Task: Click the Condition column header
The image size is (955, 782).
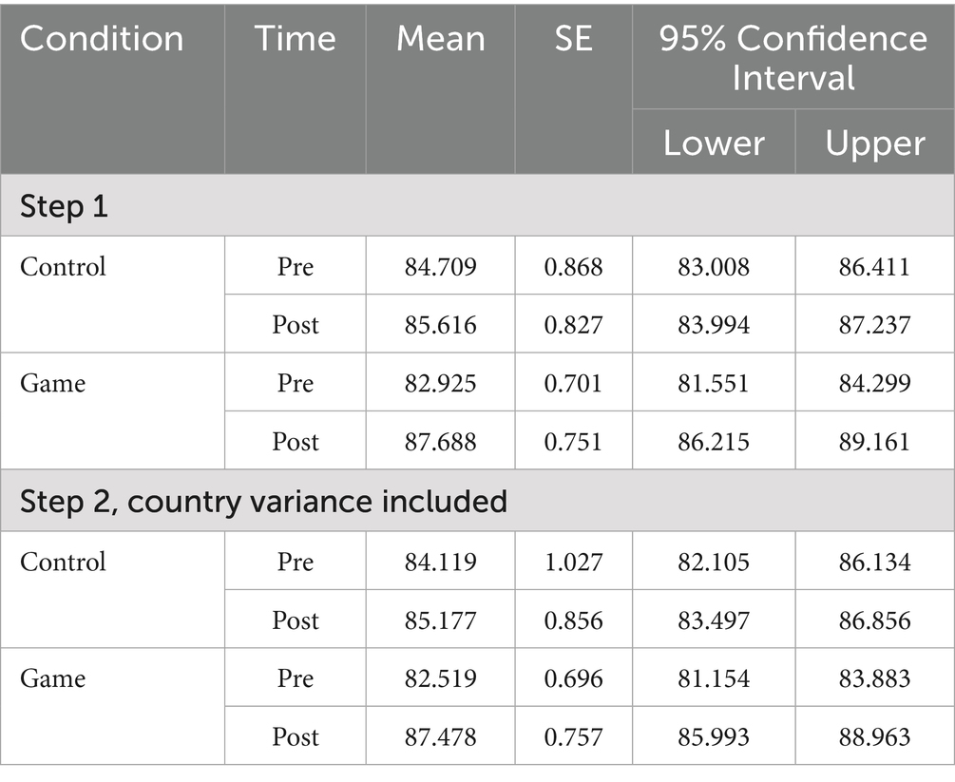Action: click(102, 39)
